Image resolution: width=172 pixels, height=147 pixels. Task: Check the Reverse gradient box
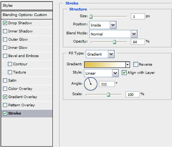click(x=136, y=65)
